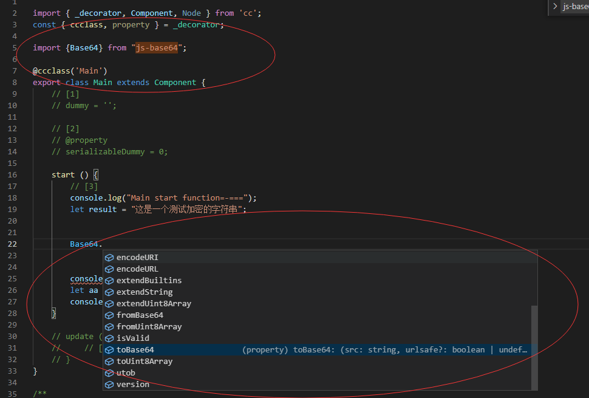Image resolution: width=589 pixels, height=398 pixels.
Task: Click the console.log "Main start function" line
Action: pos(163,198)
